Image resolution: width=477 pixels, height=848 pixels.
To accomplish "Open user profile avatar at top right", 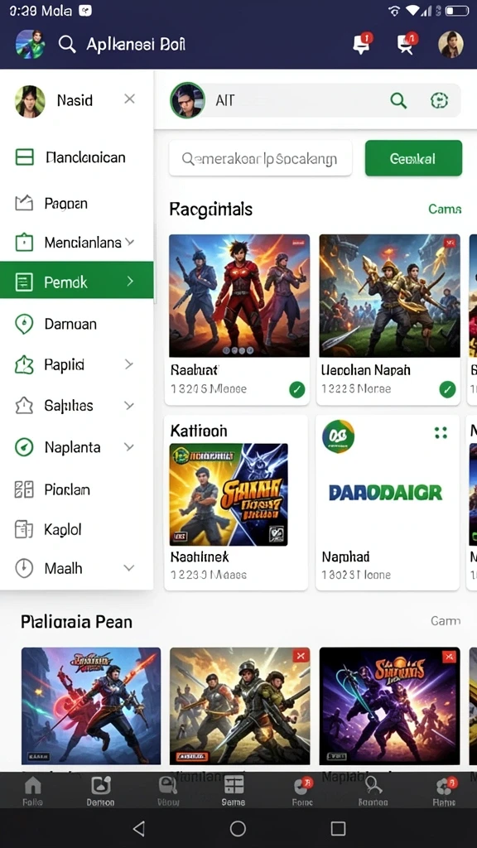I will [x=450, y=44].
